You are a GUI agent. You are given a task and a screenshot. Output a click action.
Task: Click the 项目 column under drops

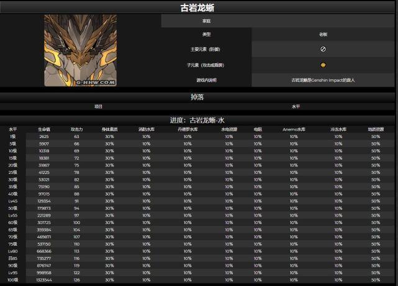[x=98, y=106]
